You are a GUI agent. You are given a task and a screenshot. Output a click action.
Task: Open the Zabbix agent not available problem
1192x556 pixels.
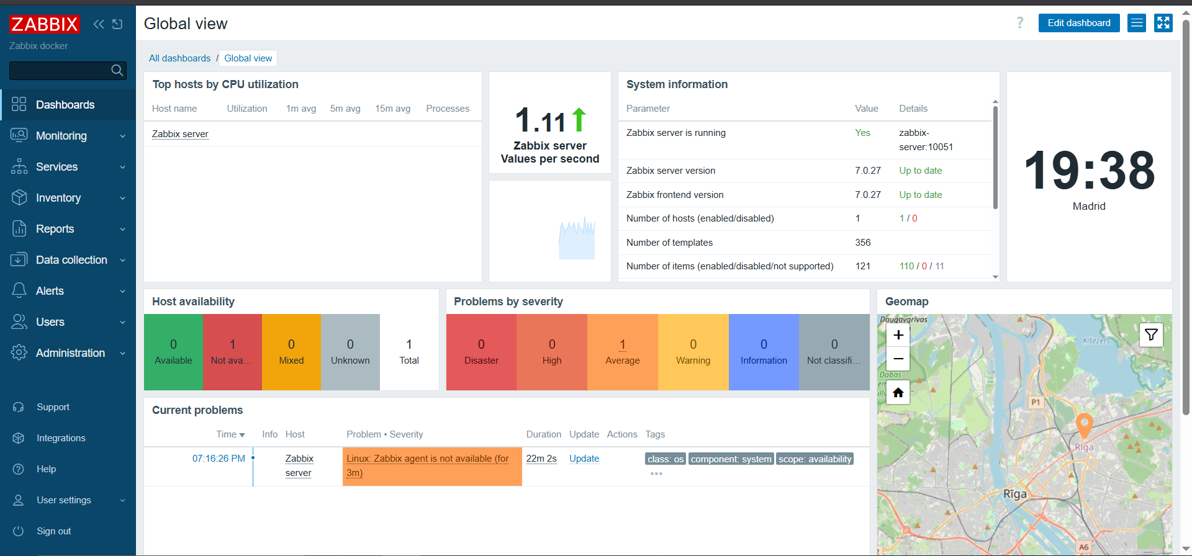coord(427,465)
